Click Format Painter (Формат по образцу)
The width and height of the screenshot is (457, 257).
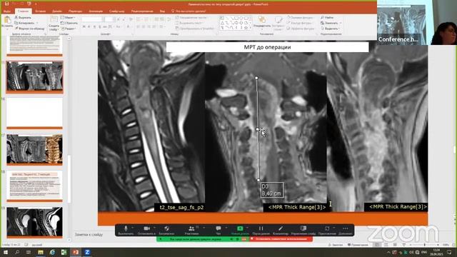point(30,29)
